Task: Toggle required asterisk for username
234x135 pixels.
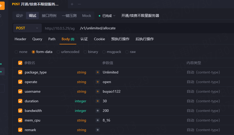Action: pos(98,91)
